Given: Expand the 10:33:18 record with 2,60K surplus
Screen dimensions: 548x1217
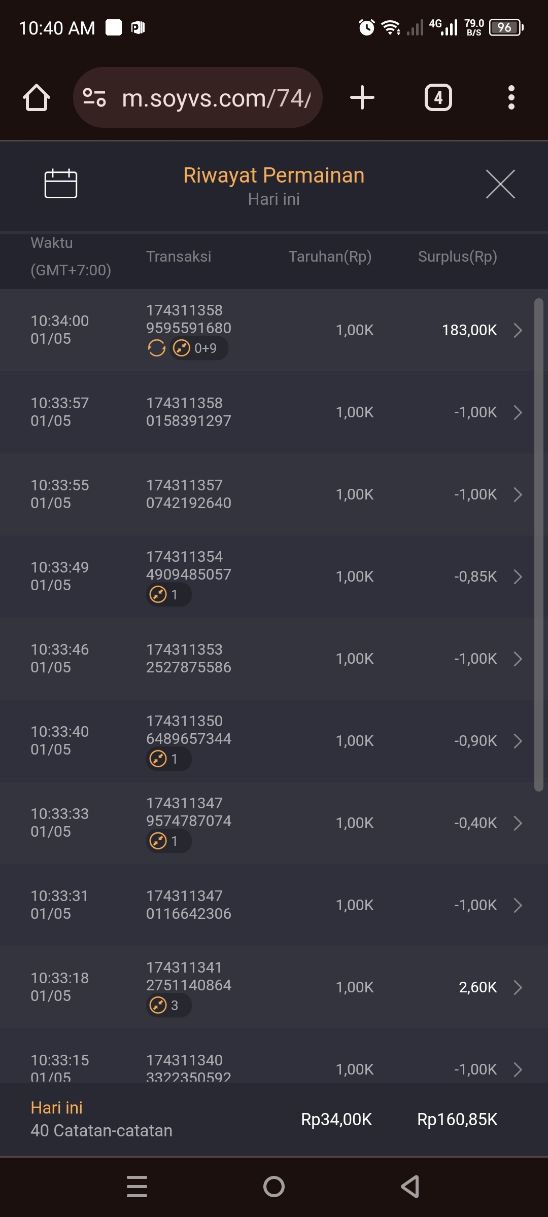Looking at the screenshot, I should tap(518, 987).
